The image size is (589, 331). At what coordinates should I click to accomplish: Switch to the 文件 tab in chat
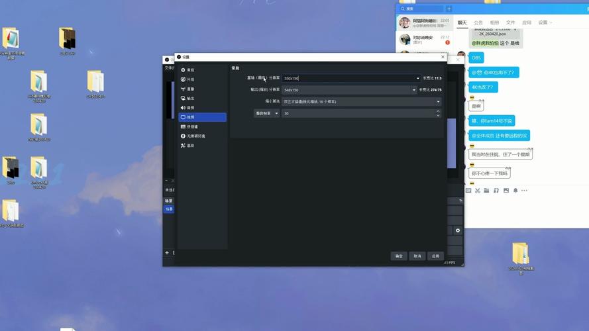coord(510,23)
